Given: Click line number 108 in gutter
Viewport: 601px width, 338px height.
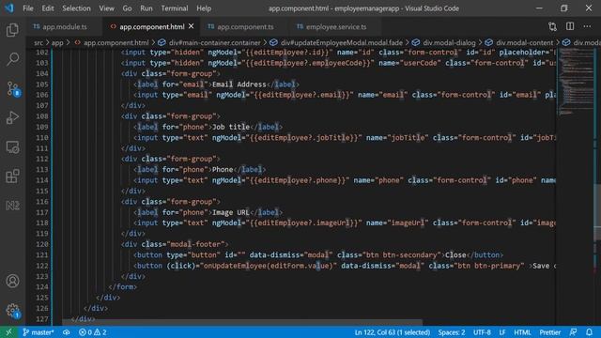Looking at the screenshot, I should tap(41, 116).
